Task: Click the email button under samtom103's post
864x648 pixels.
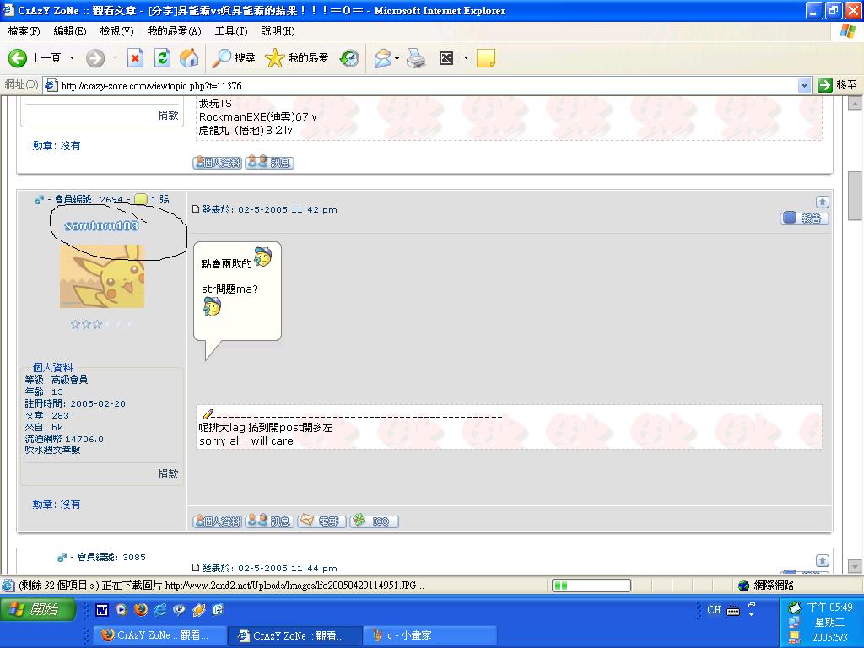Action: tap(321, 521)
